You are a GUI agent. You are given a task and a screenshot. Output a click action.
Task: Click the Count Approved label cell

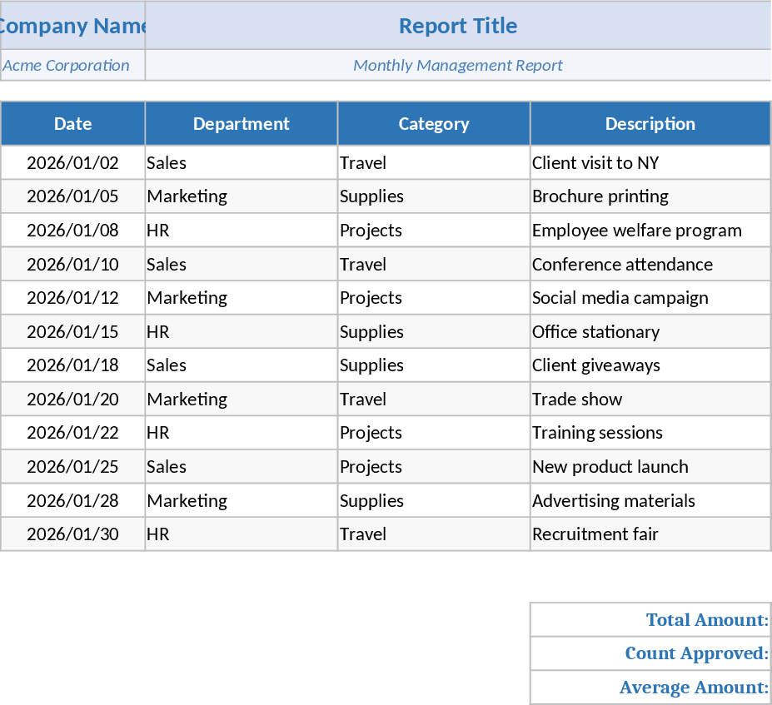click(650, 653)
